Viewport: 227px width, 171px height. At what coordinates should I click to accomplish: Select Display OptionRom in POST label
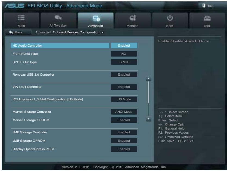34,149
